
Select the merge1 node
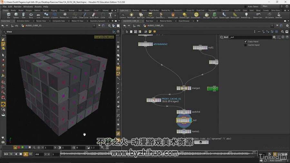point(184,88)
